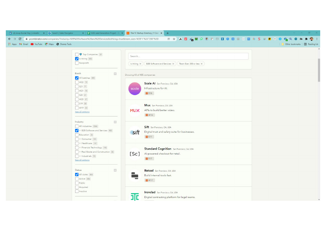
Task: See all options under Industry
Action: [82, 160]
